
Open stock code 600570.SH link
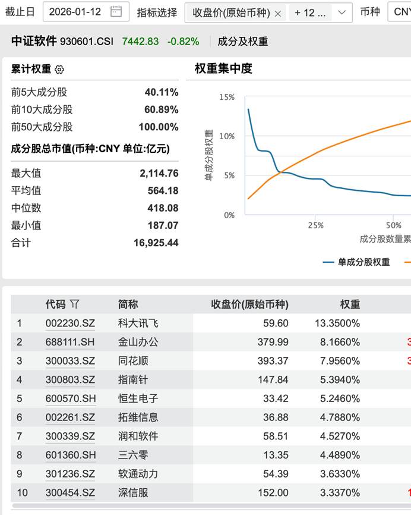(71, 398)
